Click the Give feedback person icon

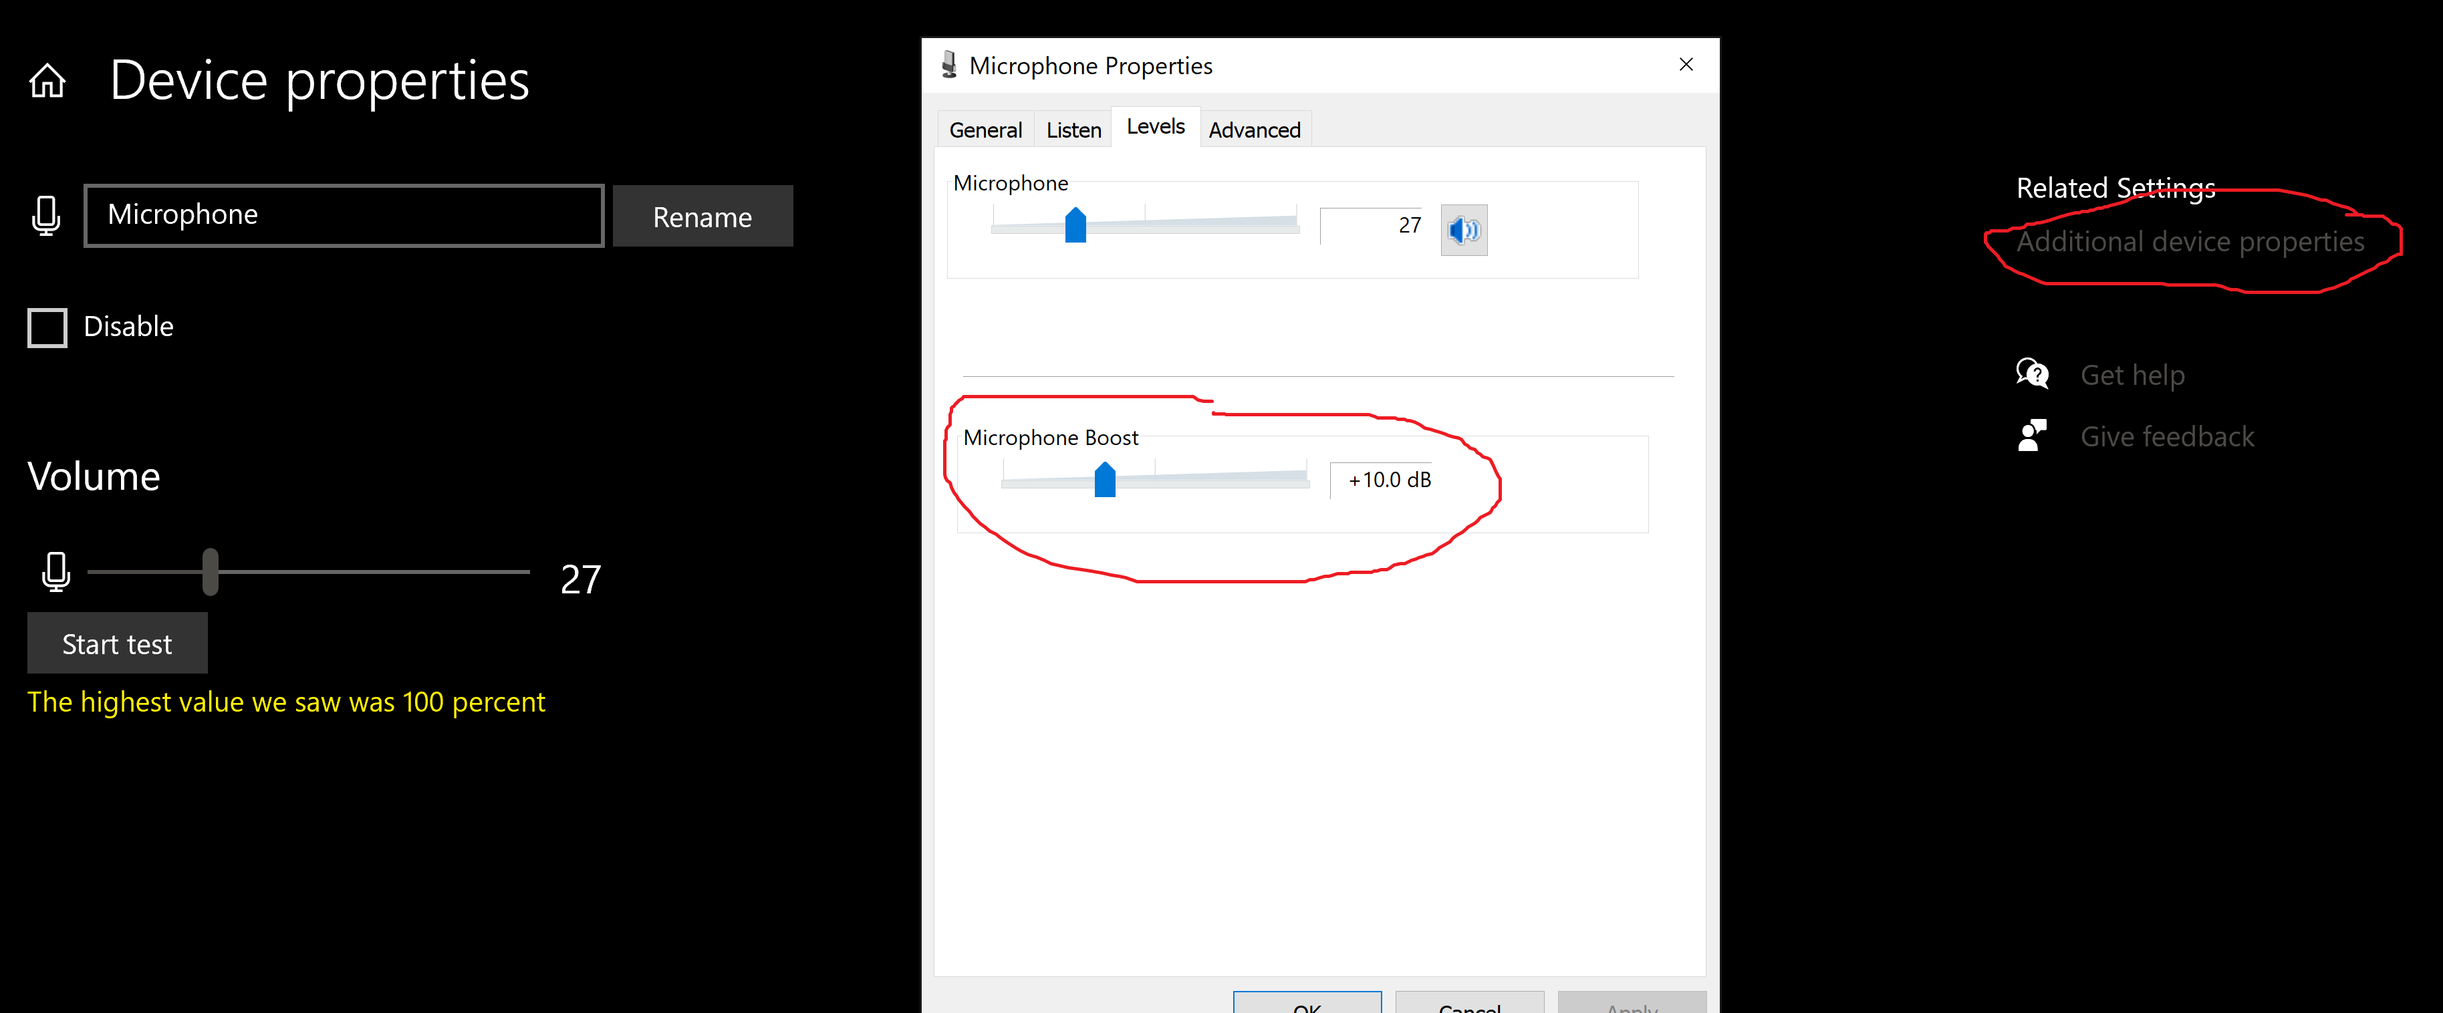tap(2031, 436)
